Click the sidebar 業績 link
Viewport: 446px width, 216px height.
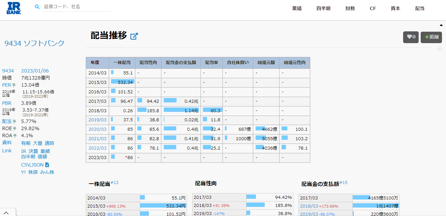(45, 151)
